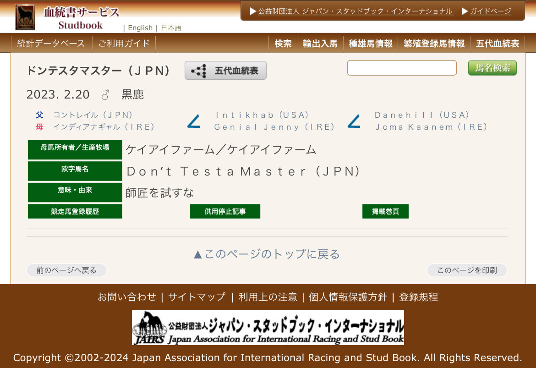This screenshot has height=368, width=536.
Task: Switch language to 日本語
Action: coord(171,28)
